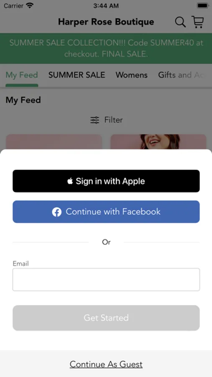Tap the SUMMER40 sale banner
212x377 pixels.
click(x=106, y=48)
